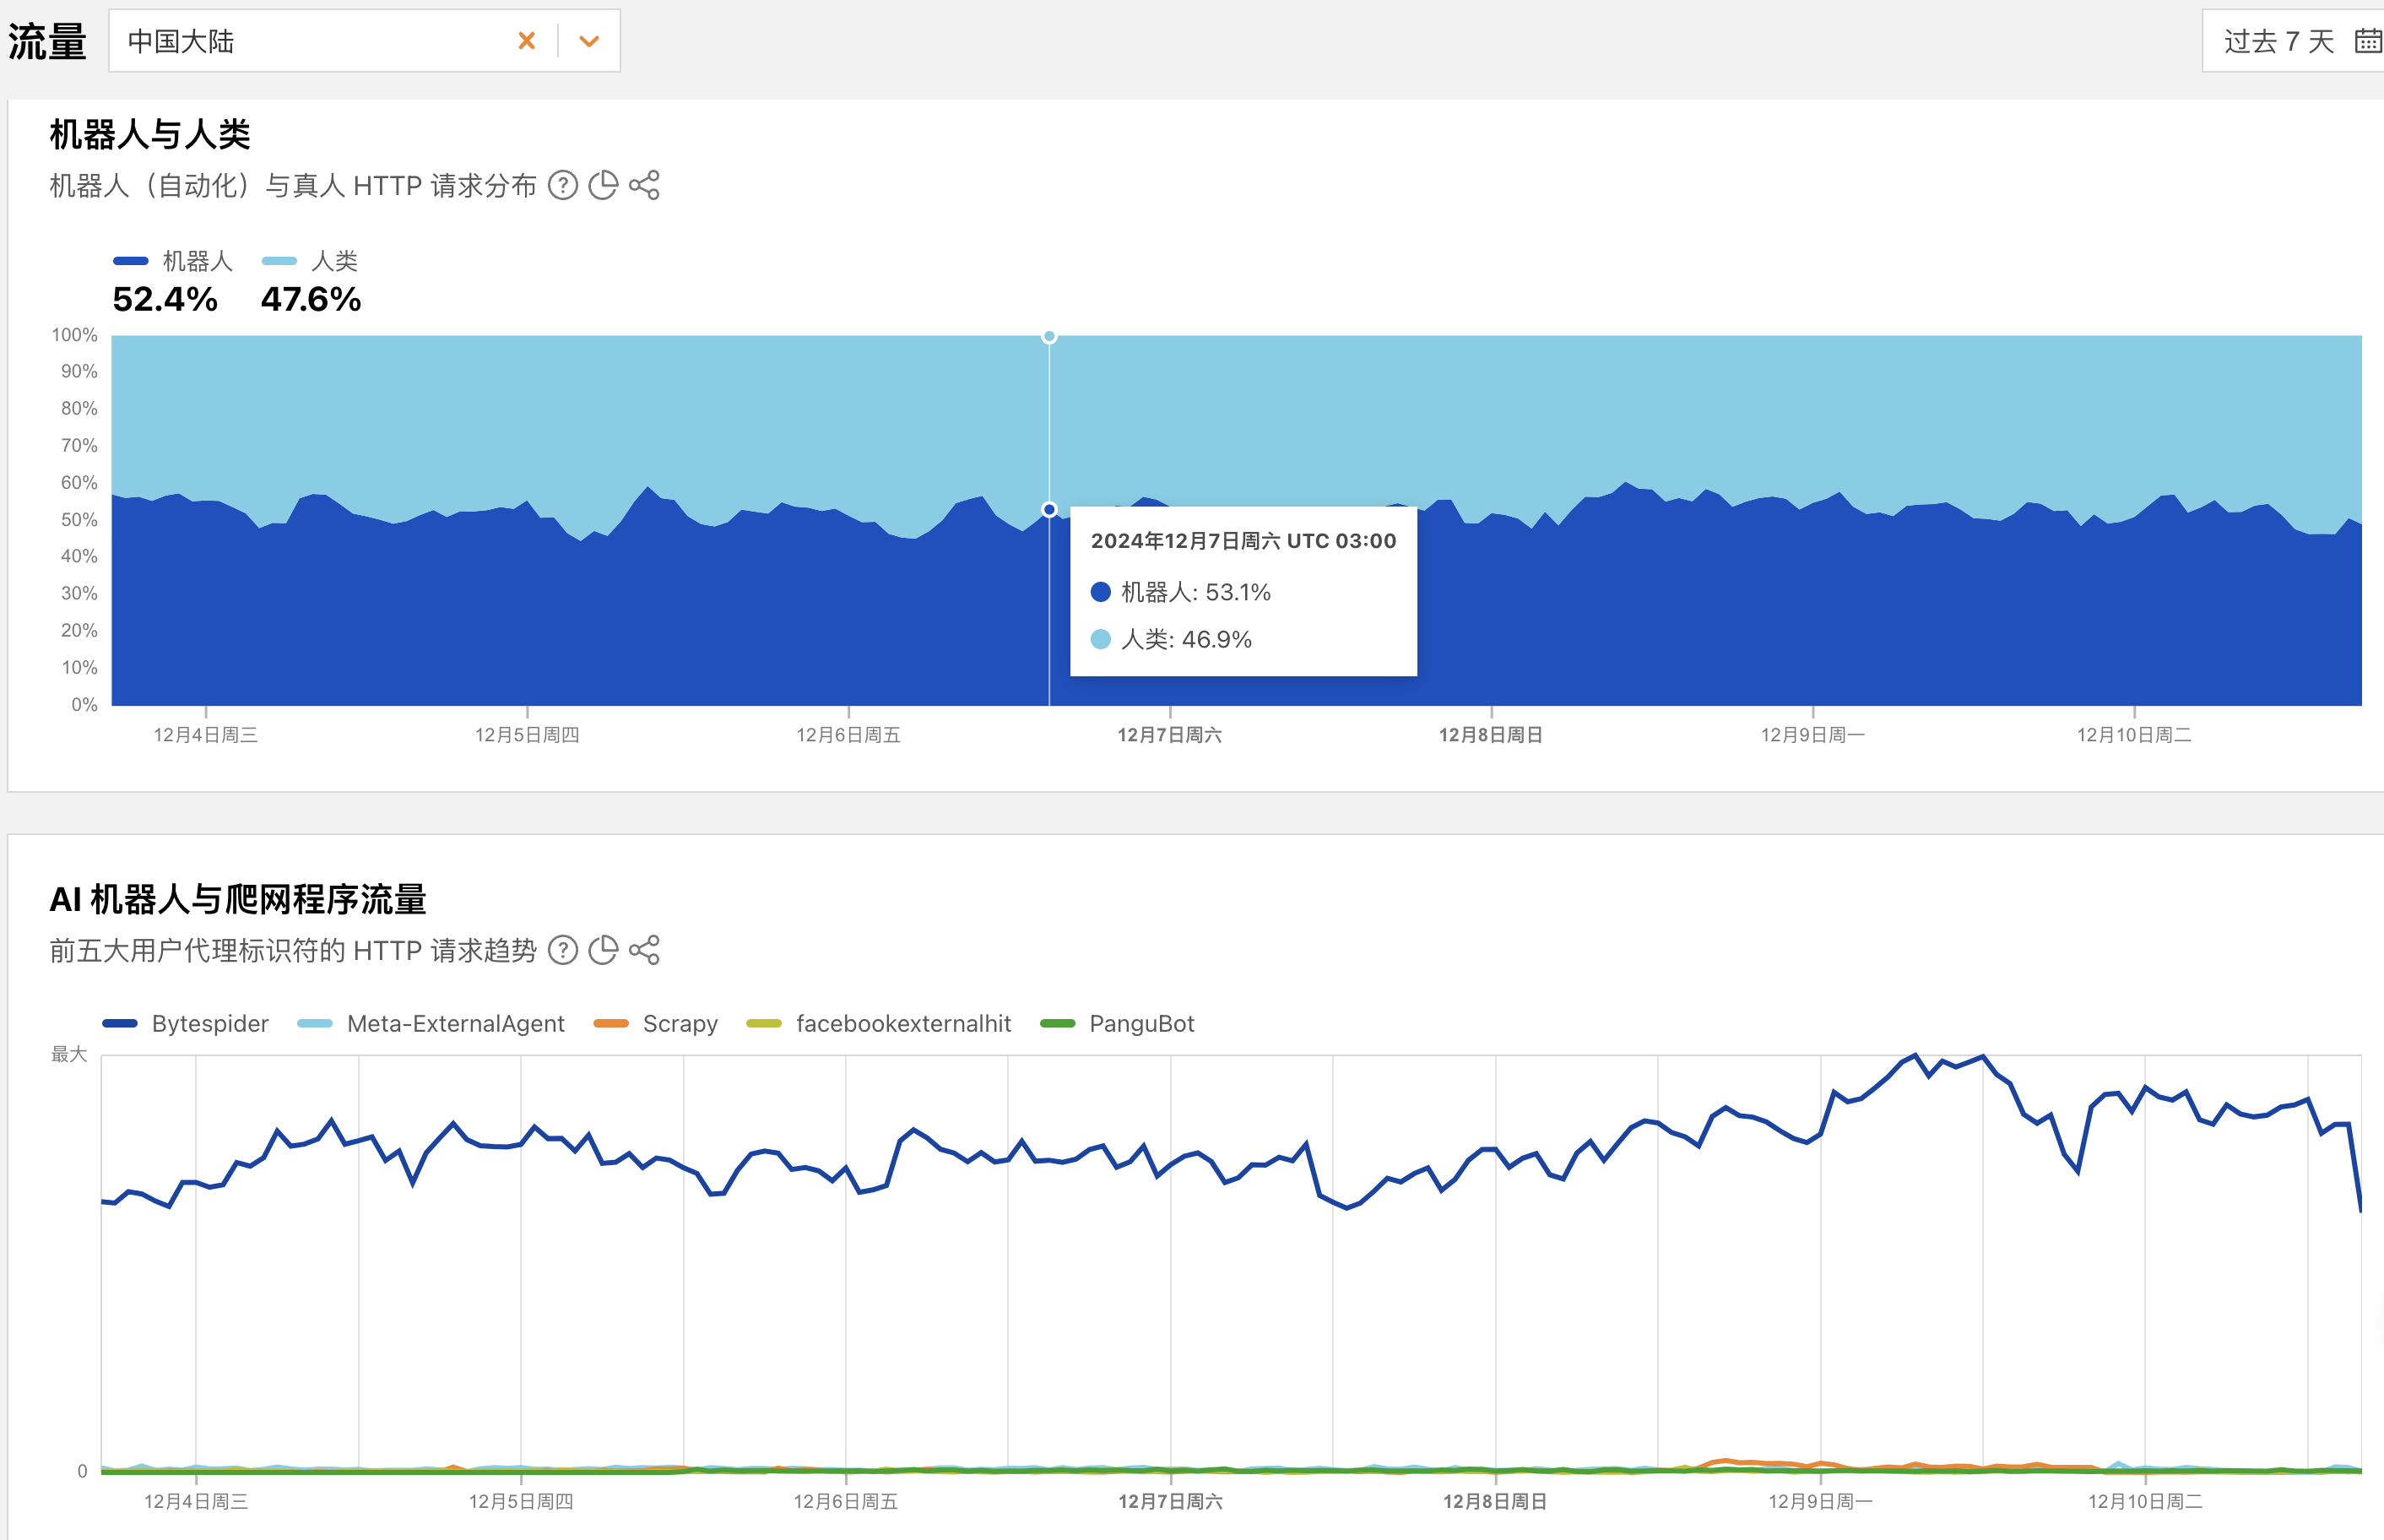2384x1540 pixels.
Task: Click 12月7日周六 label on top chart axis
Action: click(1169, 735)
